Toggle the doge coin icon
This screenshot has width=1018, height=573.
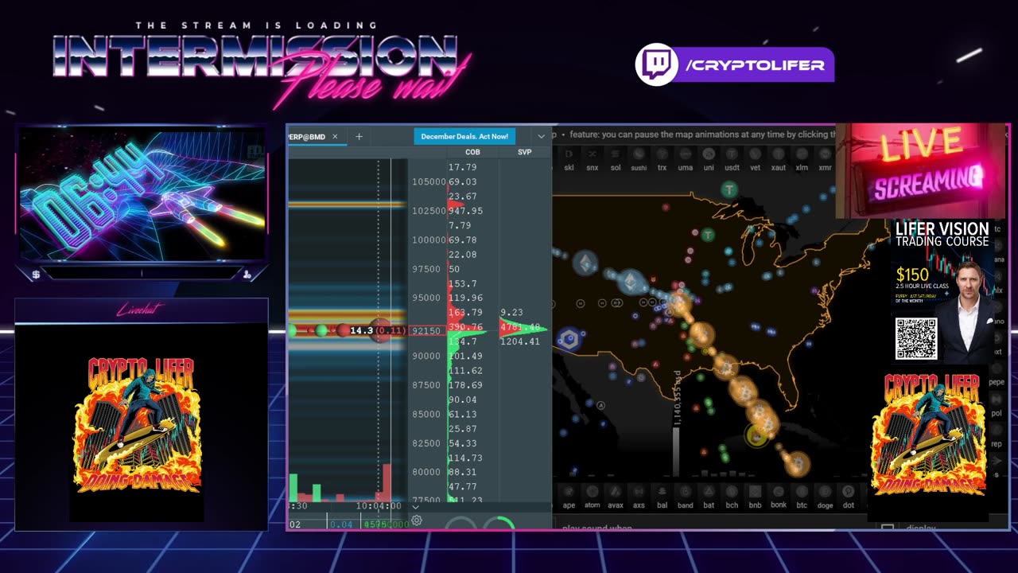tap(825, 492)
